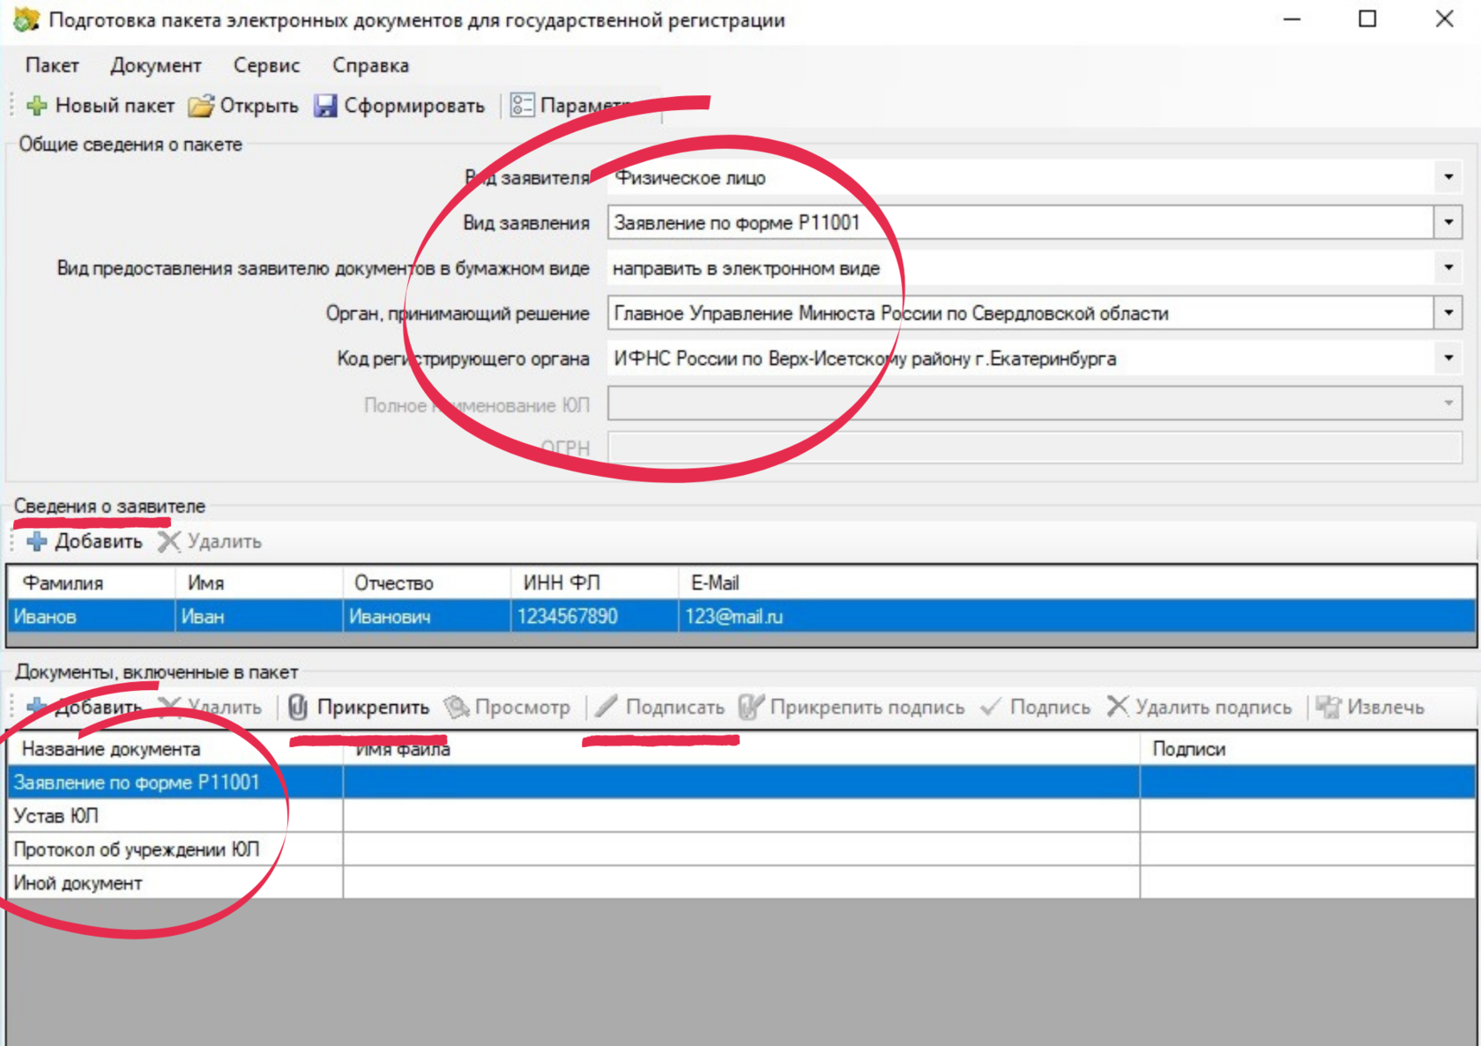
Task: Select the Заявление по форме Р11001 document row
Action: point(741,782)
